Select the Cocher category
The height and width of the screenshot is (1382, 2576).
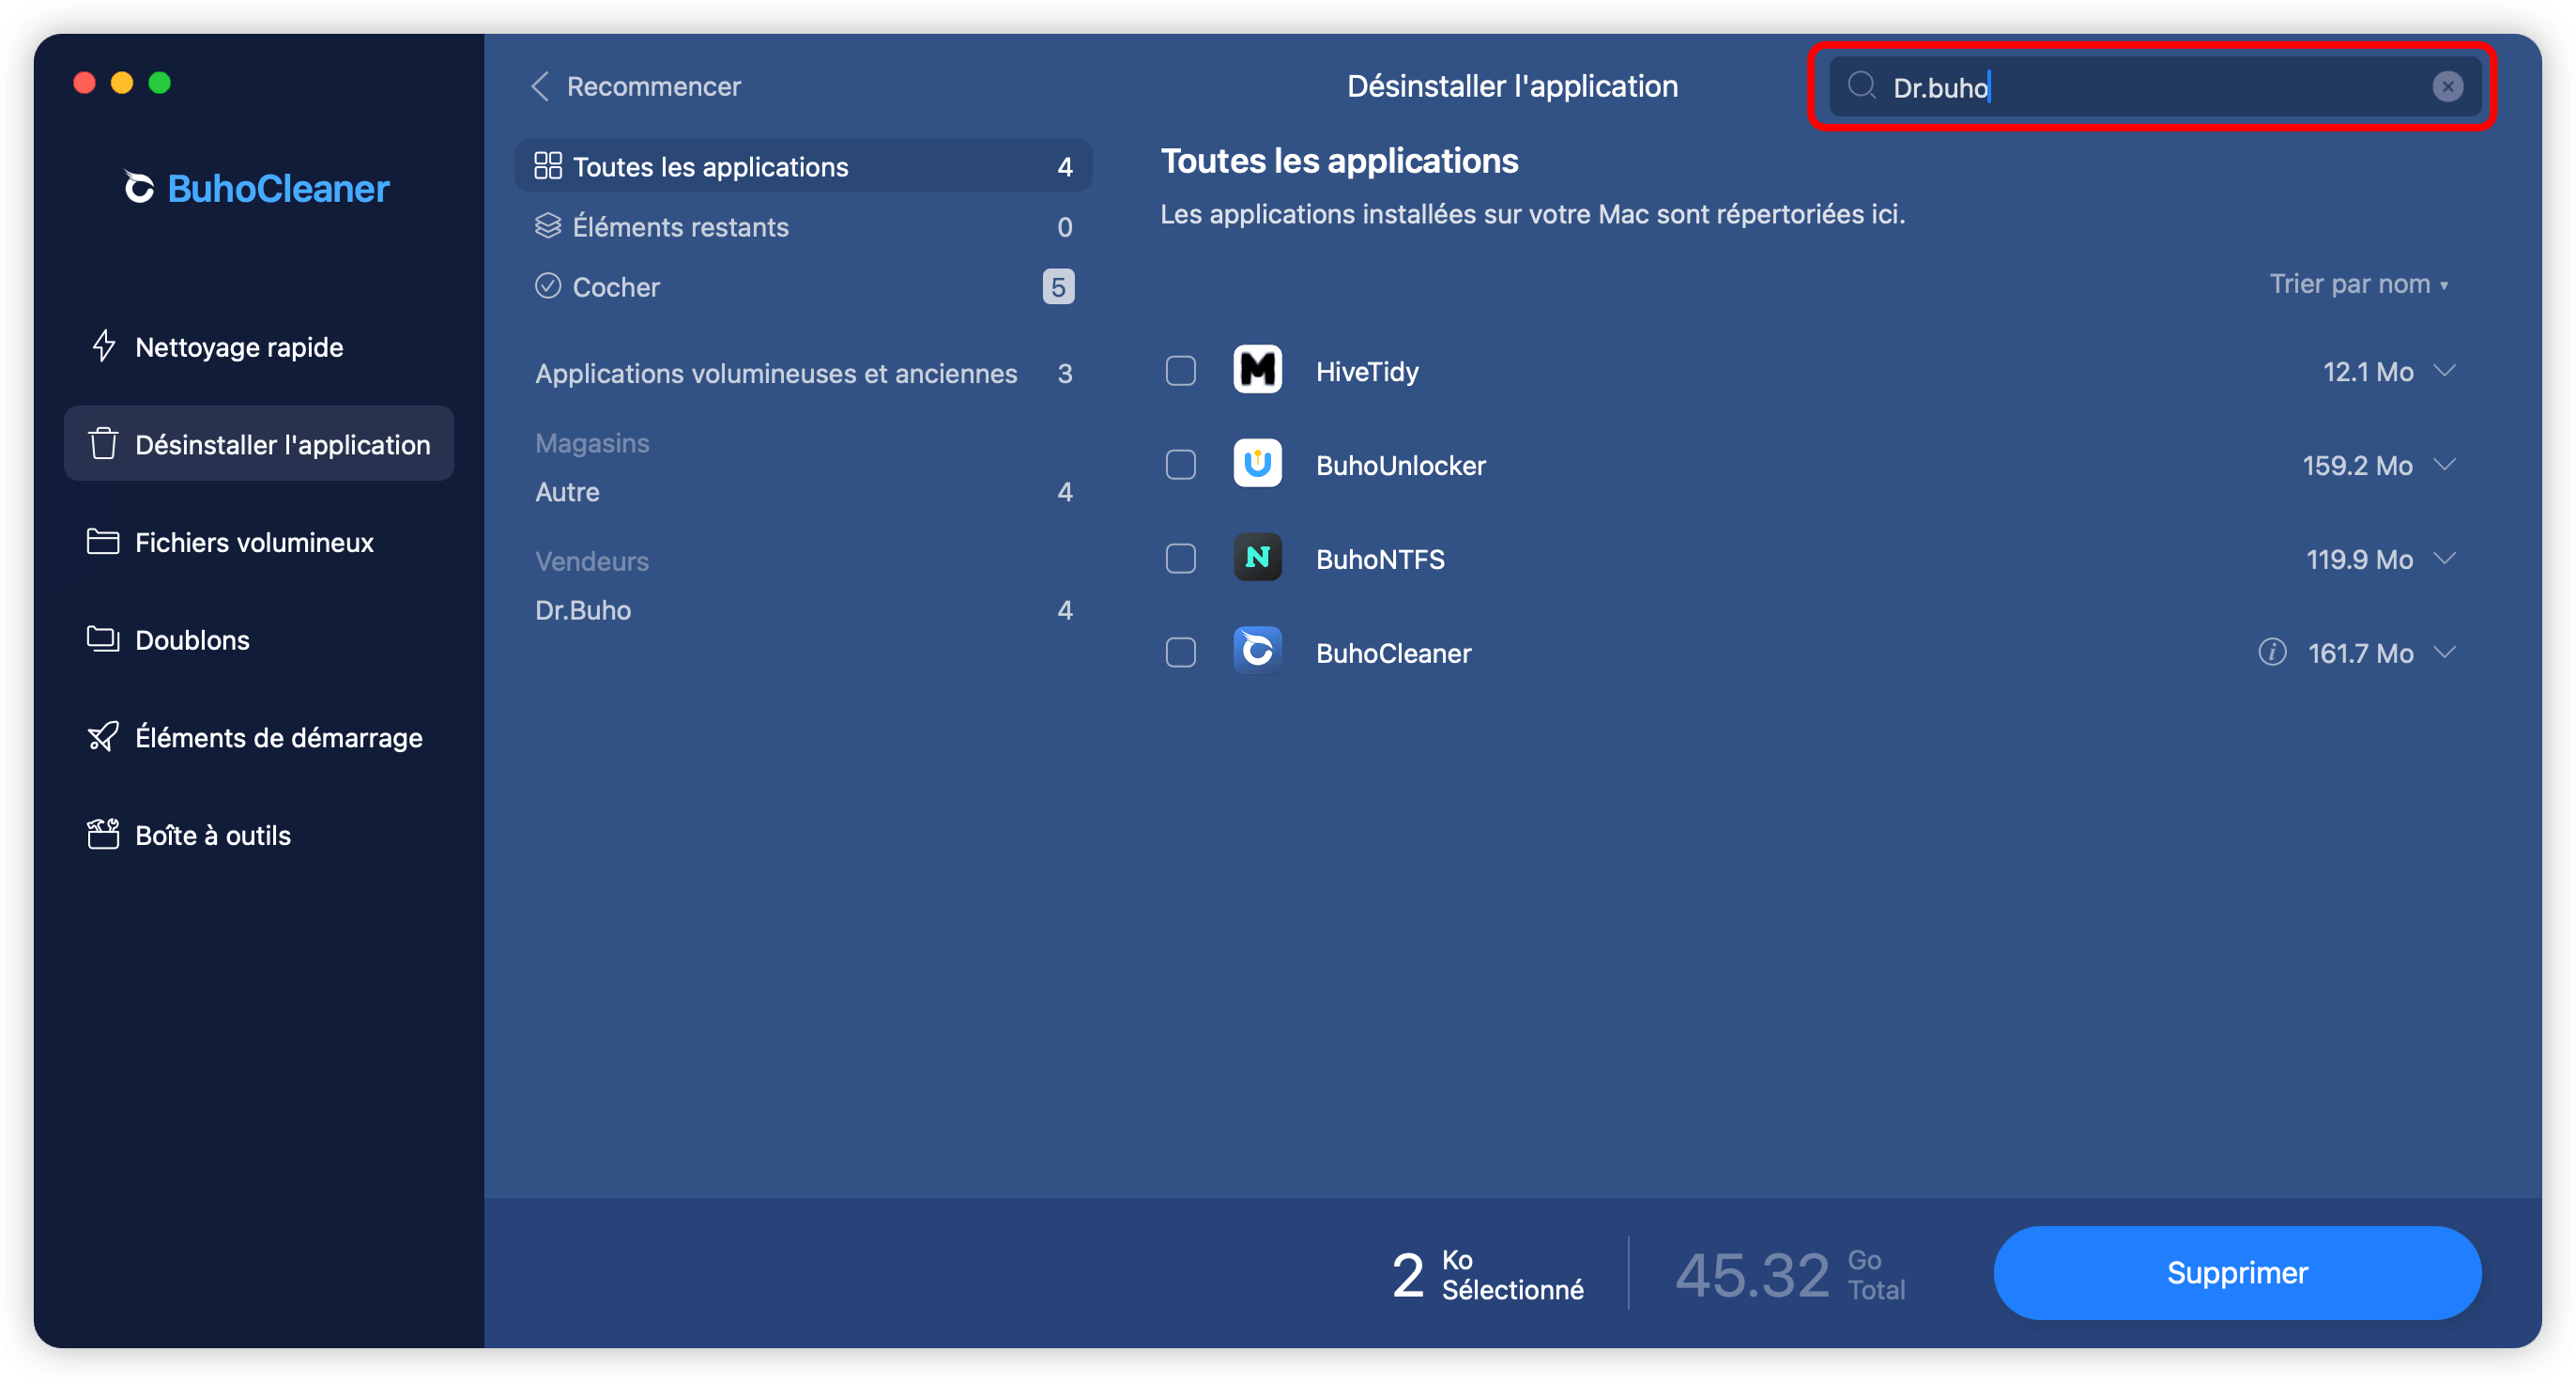803,286
